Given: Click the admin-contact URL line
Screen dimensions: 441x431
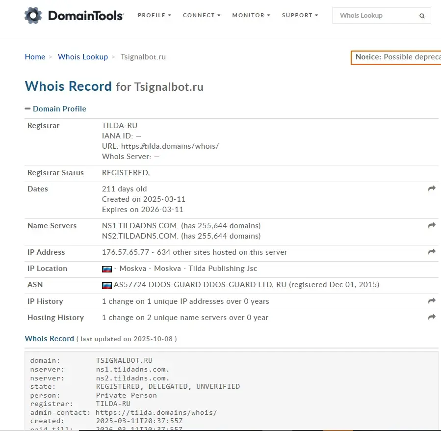Looking at the screenshot, I should click(124, 412).
